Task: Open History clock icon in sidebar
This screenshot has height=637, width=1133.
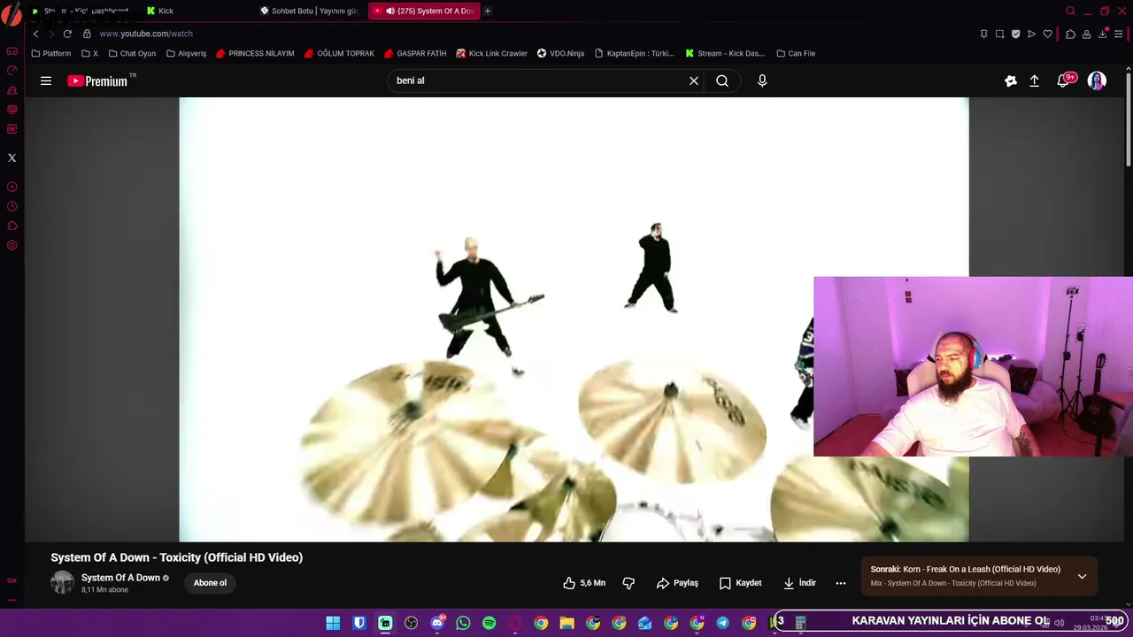Action: pos(12,206)
